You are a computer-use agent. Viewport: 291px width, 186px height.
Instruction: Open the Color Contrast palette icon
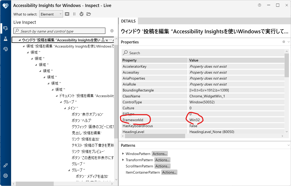tap(5, 49)
